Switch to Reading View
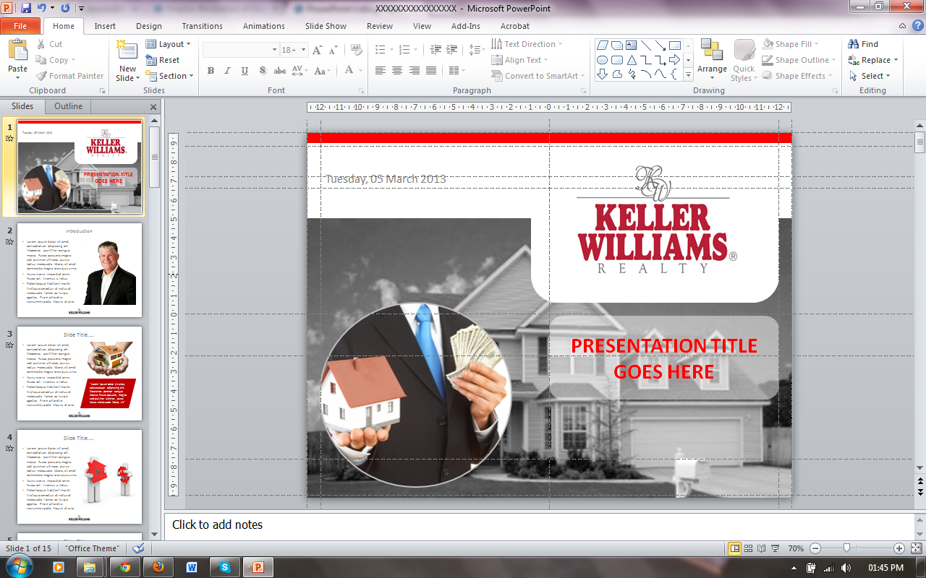This screenshot has width=926, height=578. (x=762, y=548)
